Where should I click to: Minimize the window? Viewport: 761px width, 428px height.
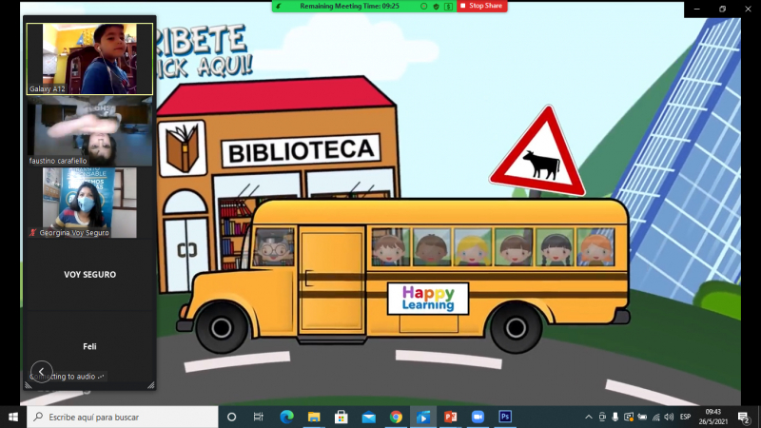[697, 9]
